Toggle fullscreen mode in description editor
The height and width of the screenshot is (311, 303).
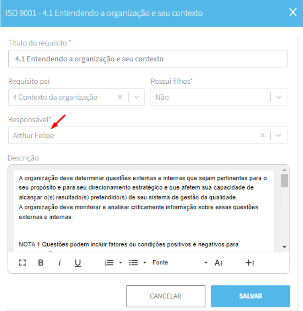23,262
